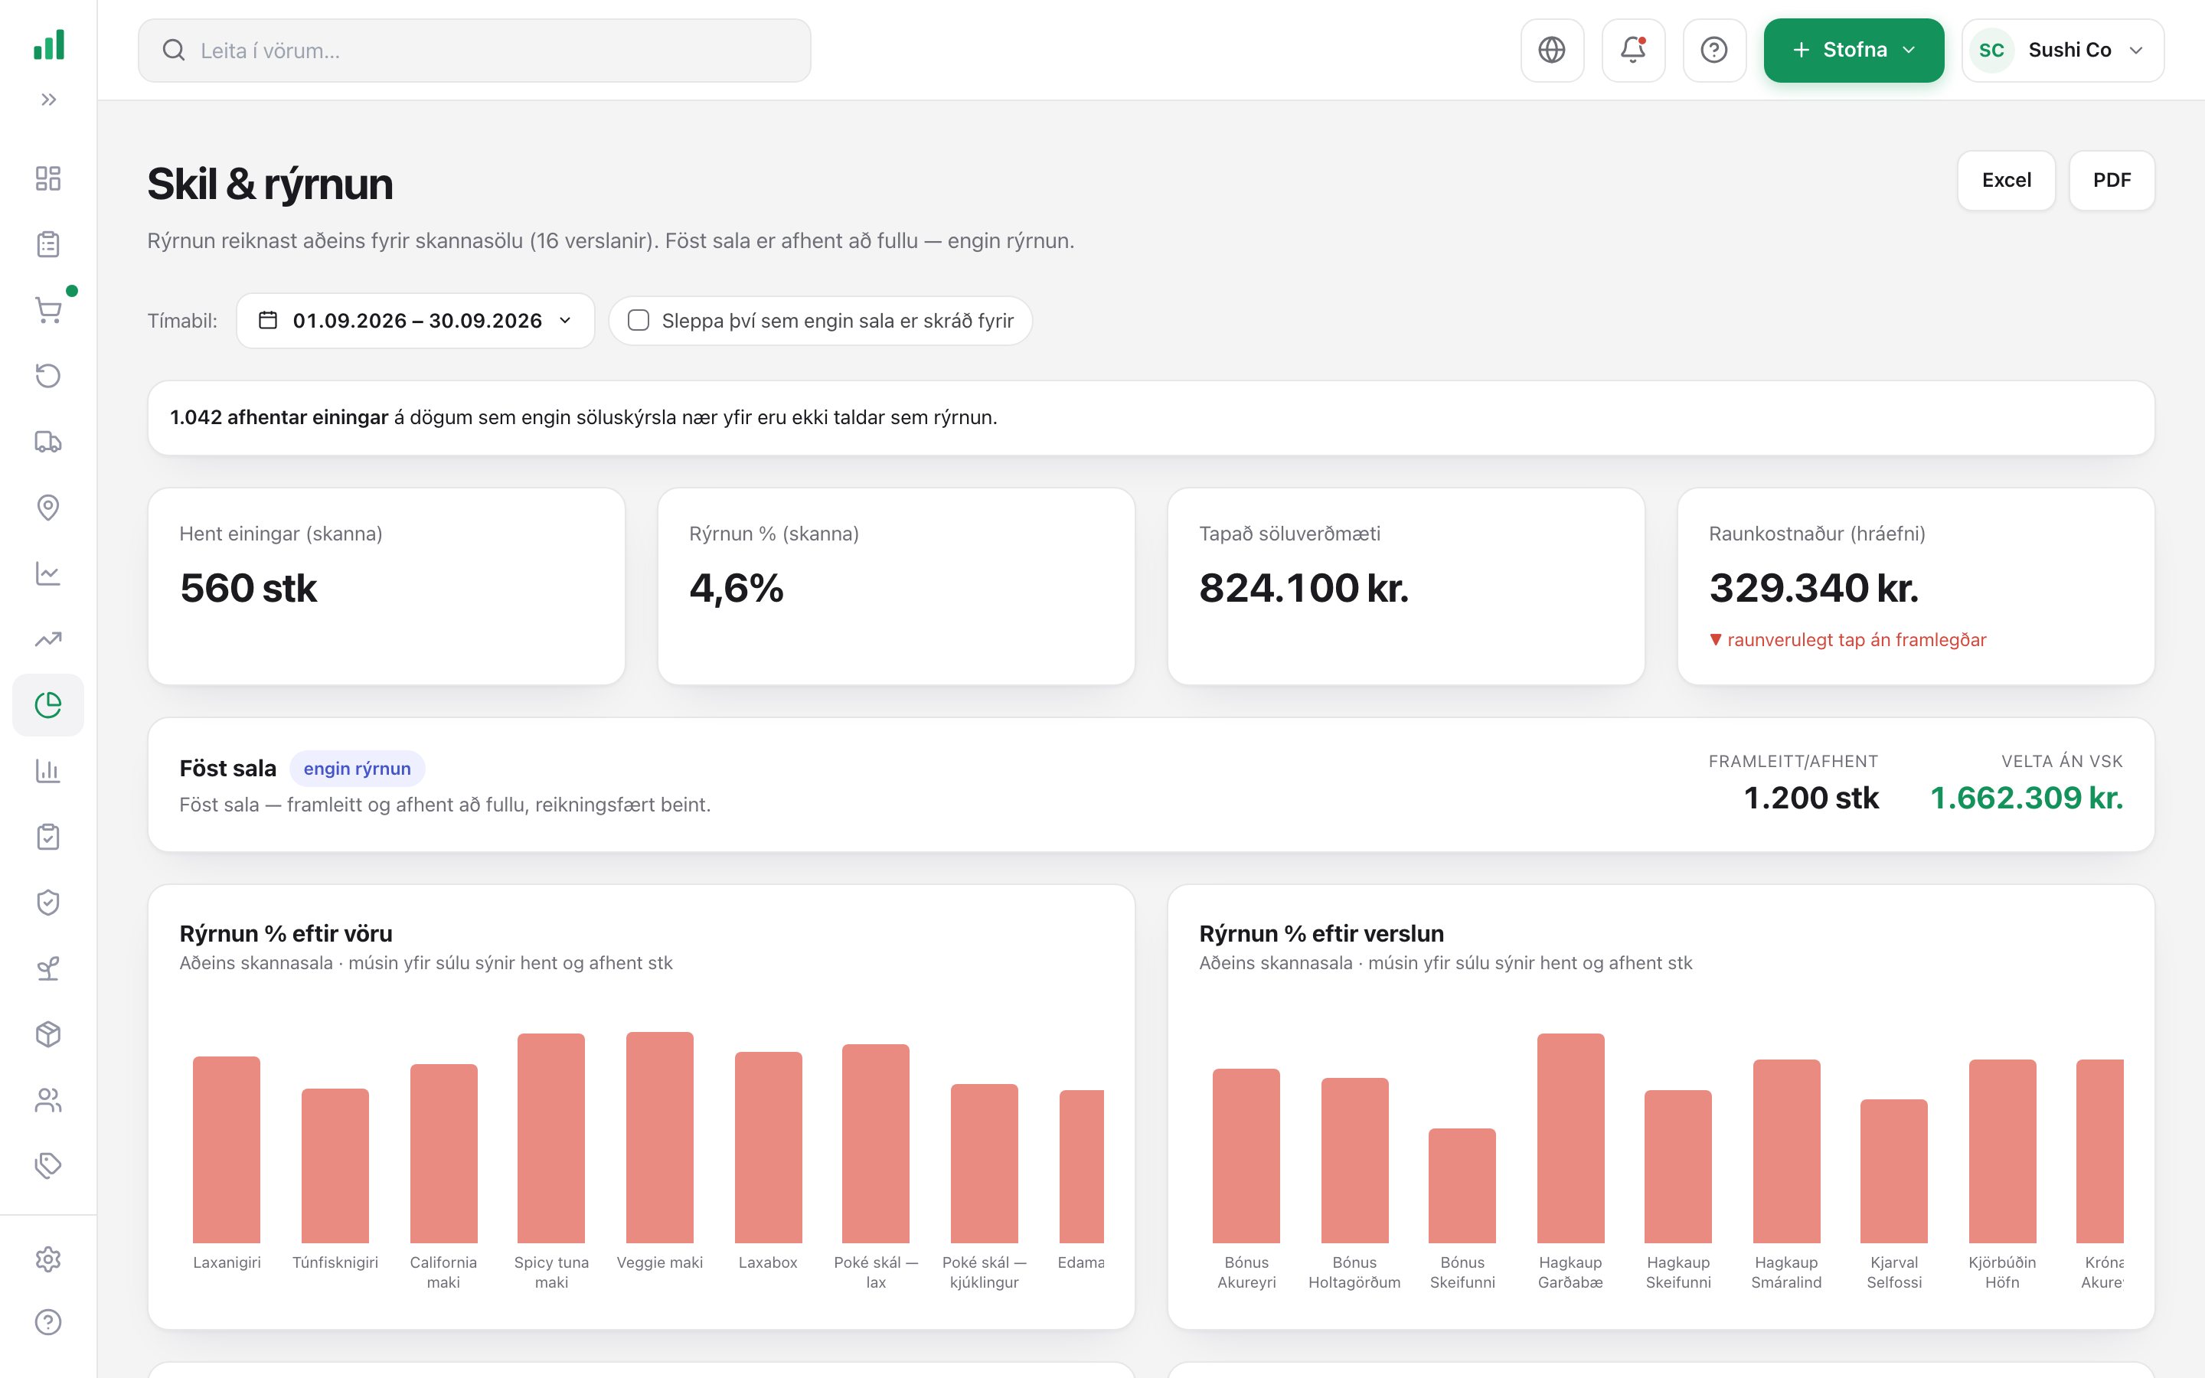The width and height of the screenshot is (2205, 1378).
Task: Open the notifications bell
Action: 1633,50
